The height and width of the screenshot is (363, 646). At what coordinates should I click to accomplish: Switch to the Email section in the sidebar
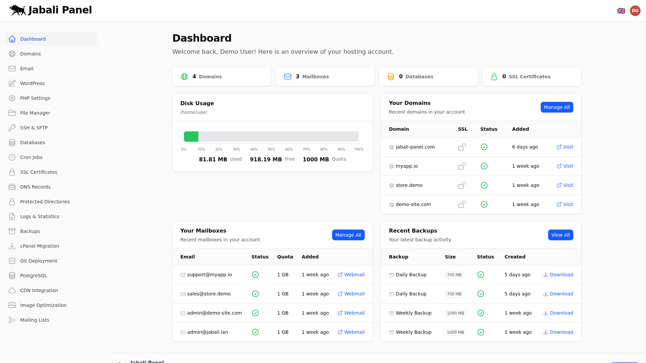click(12, 69)
